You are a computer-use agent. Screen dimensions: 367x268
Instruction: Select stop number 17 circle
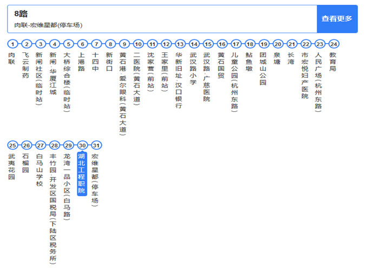click(236, 44)
